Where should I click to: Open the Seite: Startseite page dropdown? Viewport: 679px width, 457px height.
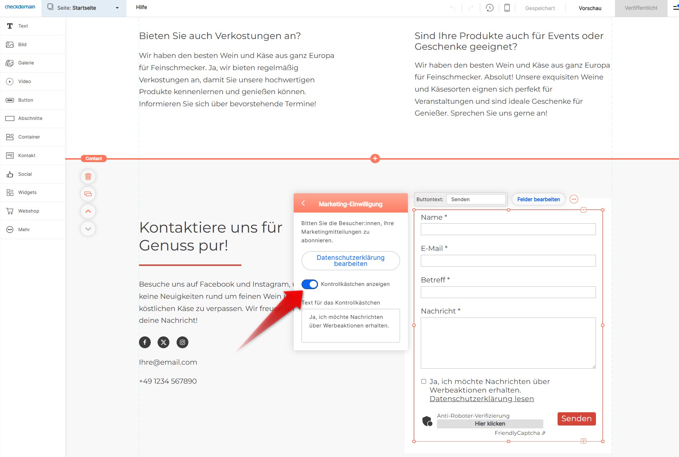84,8
